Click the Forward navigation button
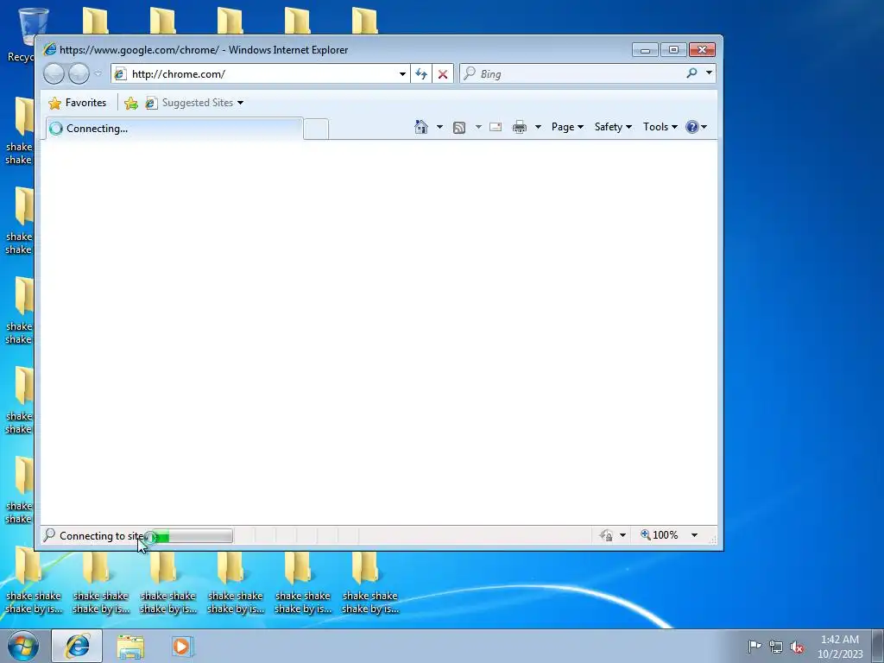884x663 pixels. (79, 74)
